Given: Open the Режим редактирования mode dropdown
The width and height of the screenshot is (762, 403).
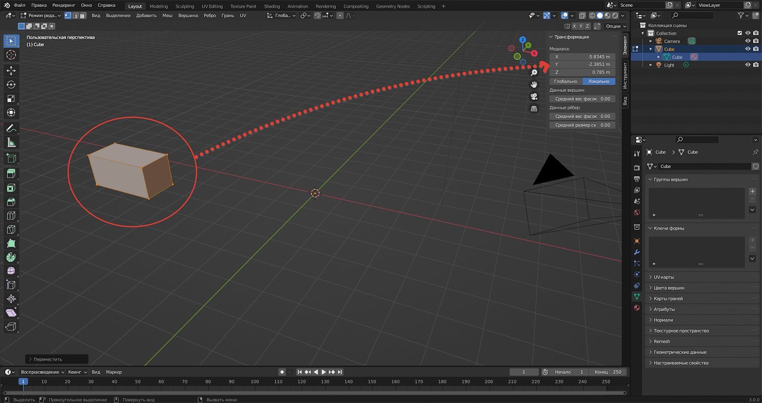Looking at the screenshot, I should (41, 15).
